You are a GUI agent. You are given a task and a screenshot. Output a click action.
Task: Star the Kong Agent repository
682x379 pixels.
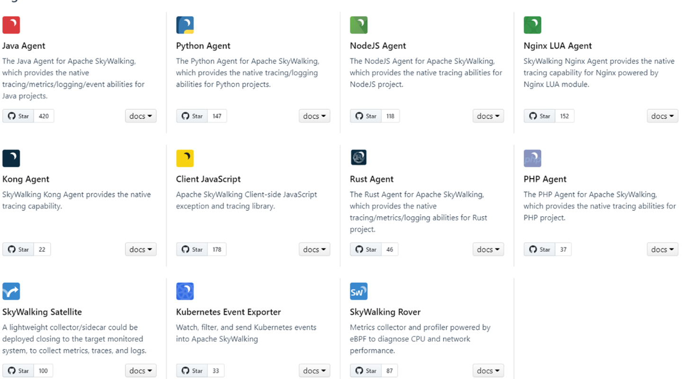[x=18, y=249]
